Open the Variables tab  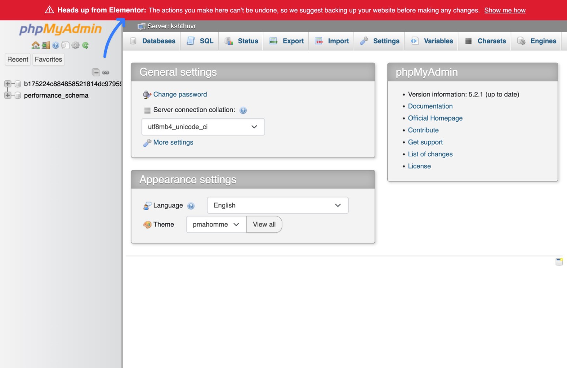click(x=432, y=41)
